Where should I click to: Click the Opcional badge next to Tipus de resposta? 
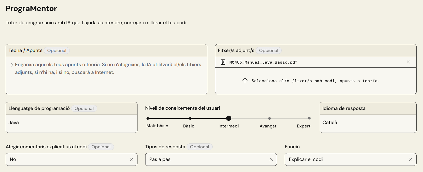pos(199,147)
